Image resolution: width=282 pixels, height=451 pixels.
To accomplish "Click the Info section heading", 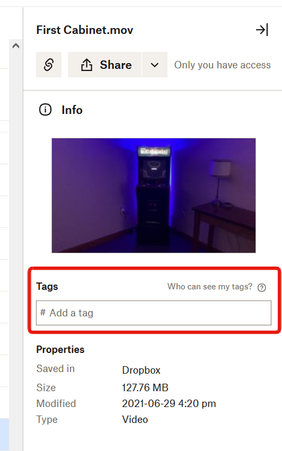I will 72,110.
